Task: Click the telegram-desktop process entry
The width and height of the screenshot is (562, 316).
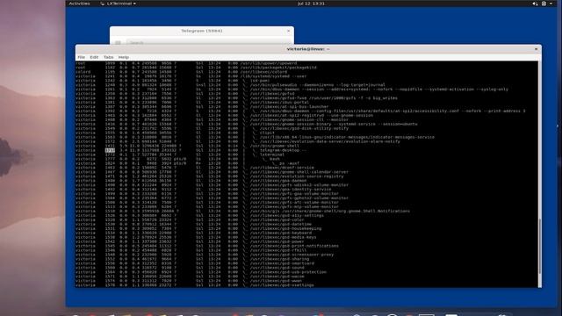Action: pyautogui.click(x=283, y=150)
